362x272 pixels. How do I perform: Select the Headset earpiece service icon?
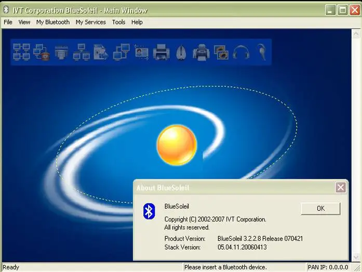pyautogui.click(x=261, y=52)
